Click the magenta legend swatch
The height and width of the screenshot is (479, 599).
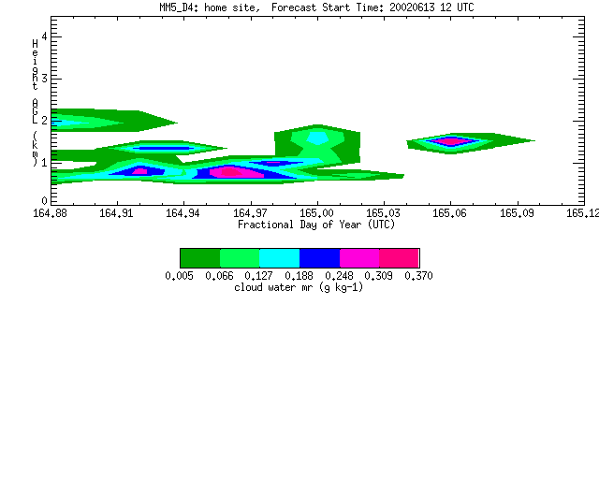359,258
